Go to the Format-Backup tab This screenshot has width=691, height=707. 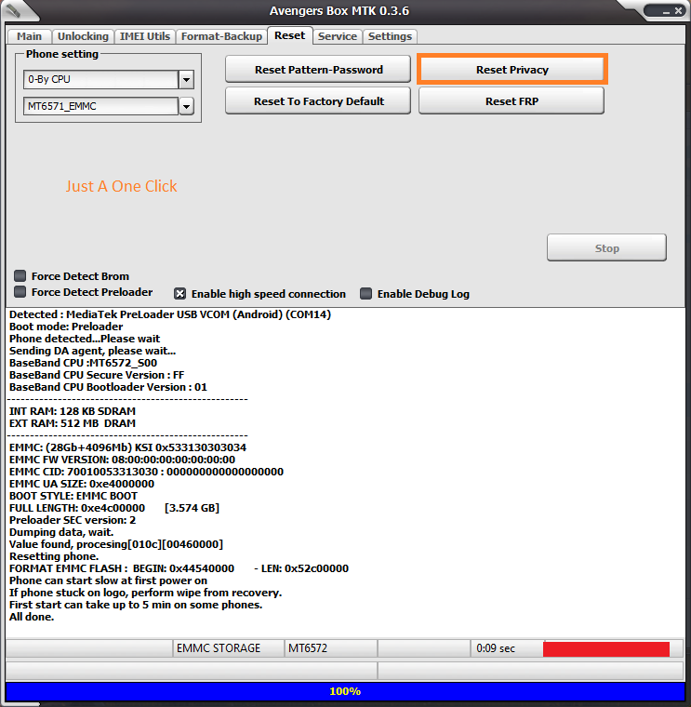coord(221,36)
